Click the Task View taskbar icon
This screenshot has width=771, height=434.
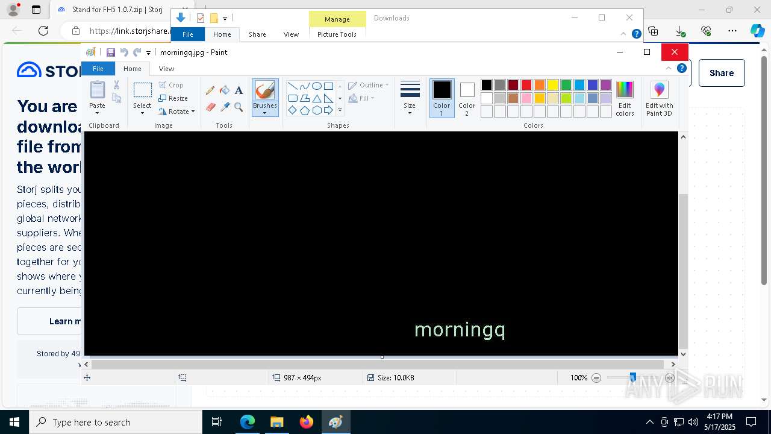pyautogui.click(x=217, y=422)
